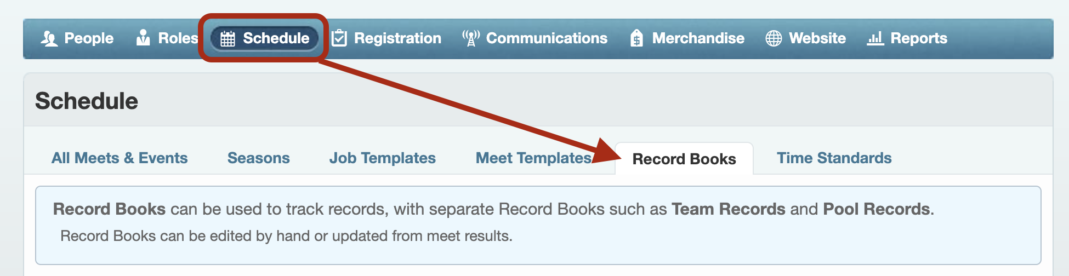Open the Roles menu label
This screenshot has height=276, width=1069.
pyautogui.click(x=178, y=38)
